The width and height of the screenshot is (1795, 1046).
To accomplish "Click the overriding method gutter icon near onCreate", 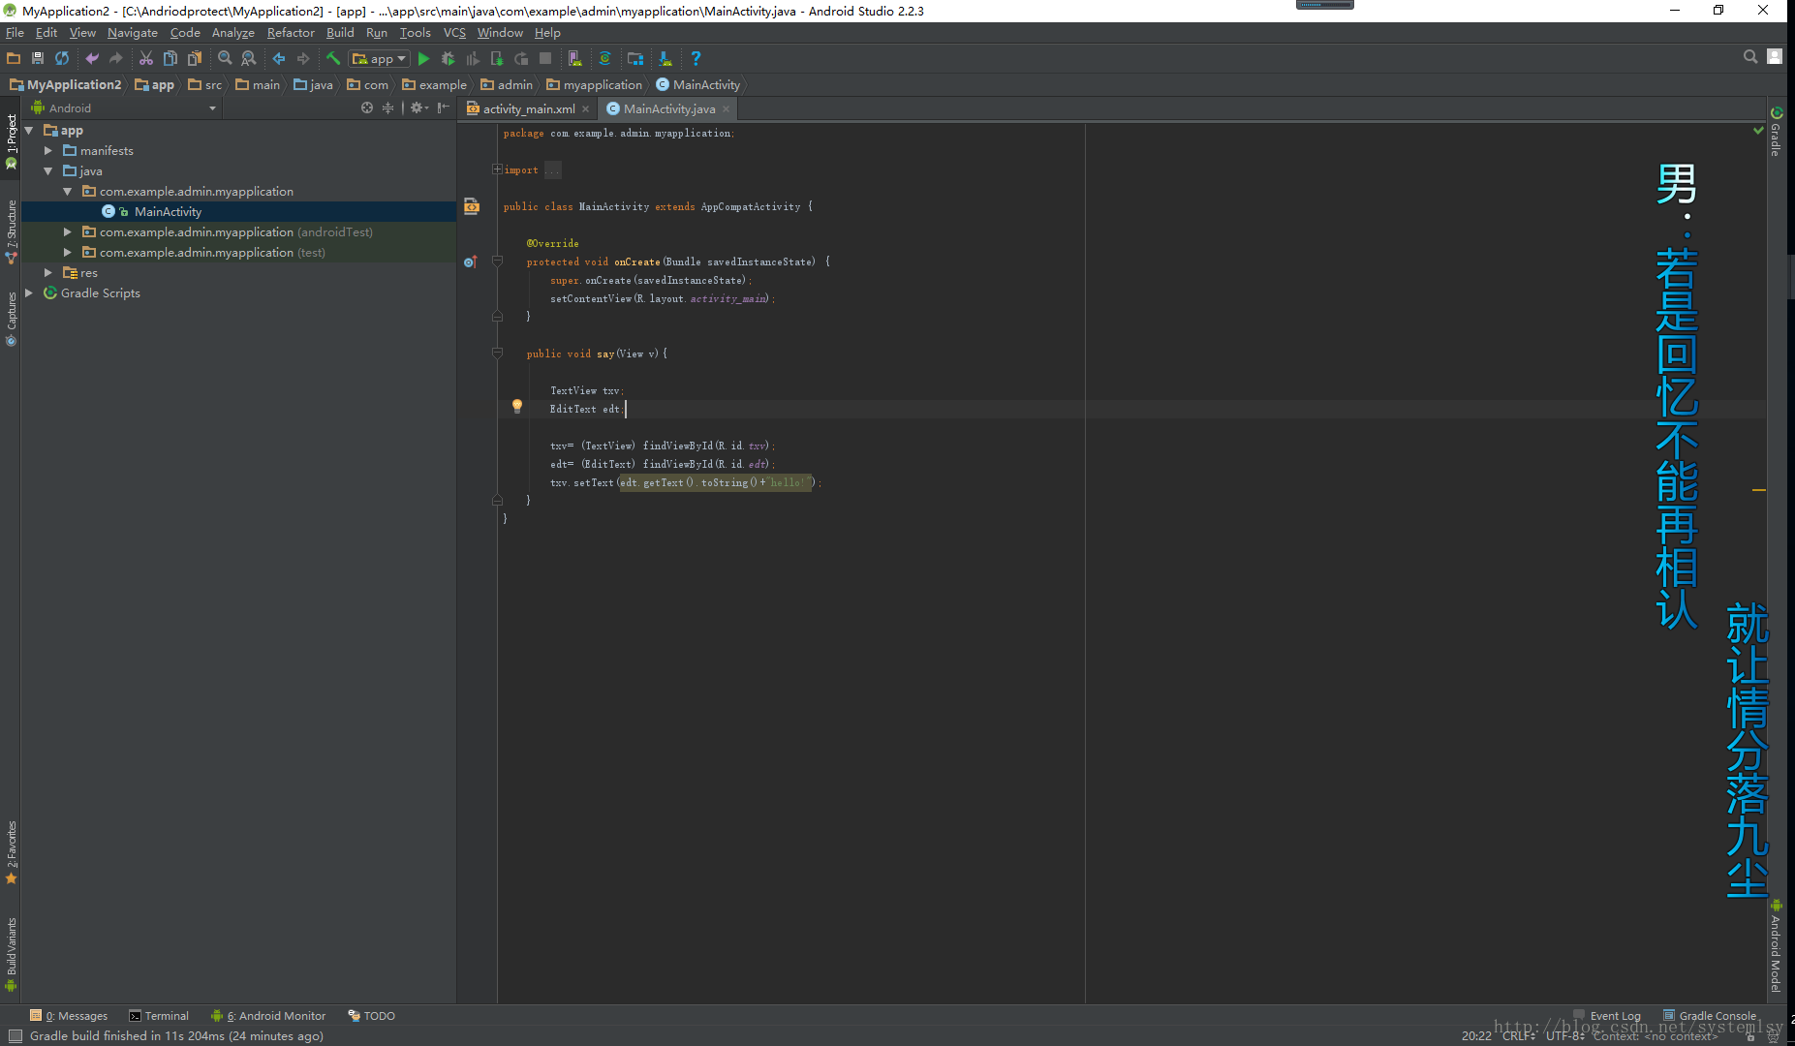I will click(470, 261).
